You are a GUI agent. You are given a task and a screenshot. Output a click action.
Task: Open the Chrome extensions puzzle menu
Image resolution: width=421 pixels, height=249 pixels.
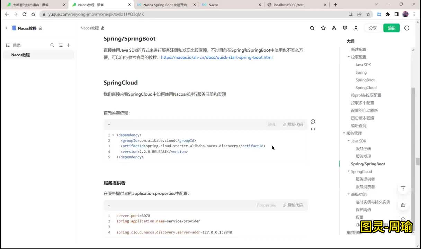pyautogui.click(x=388, y=14)
